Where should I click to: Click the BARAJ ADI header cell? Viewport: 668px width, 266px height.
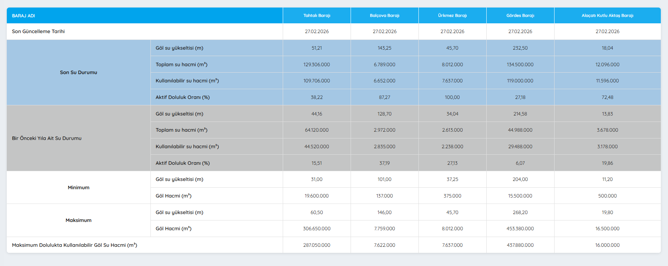coord(23,16)
